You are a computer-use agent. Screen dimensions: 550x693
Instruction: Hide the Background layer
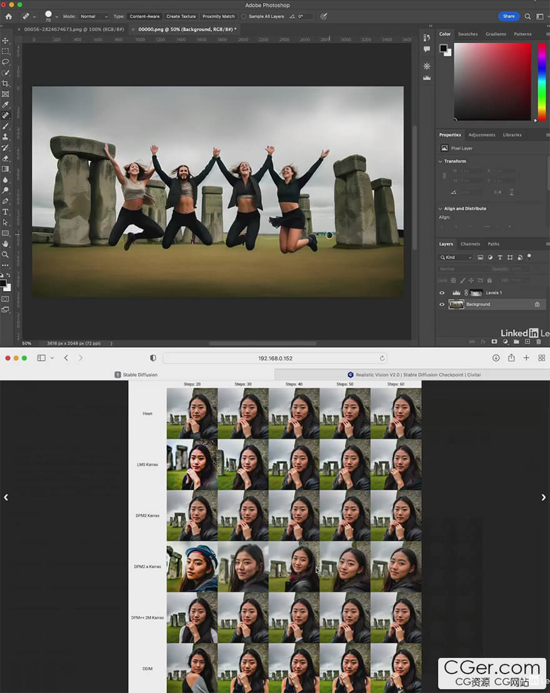[442, 304]
